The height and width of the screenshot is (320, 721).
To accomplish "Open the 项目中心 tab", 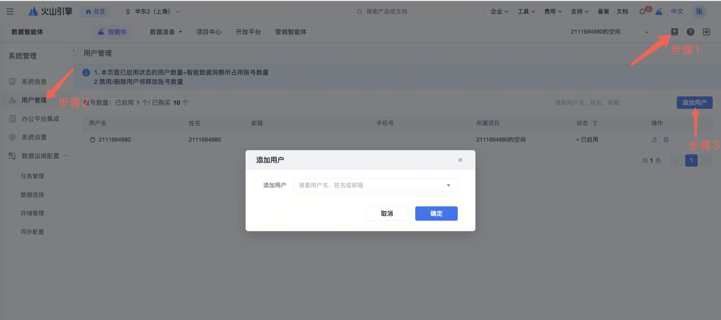I will coord(209,32).
